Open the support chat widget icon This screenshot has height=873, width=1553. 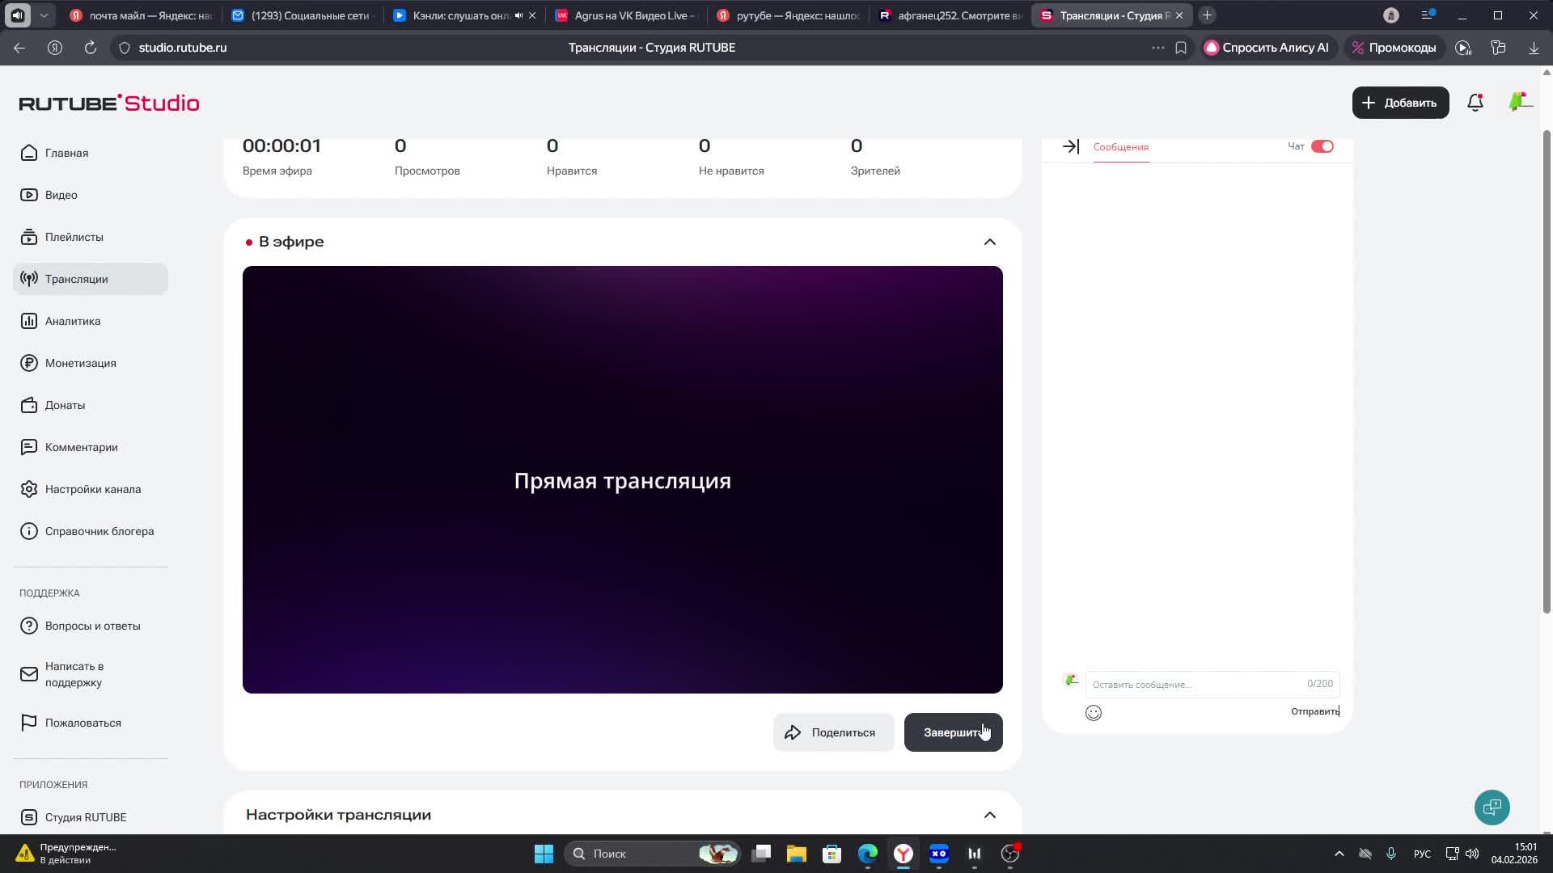tap(1492, 807)
